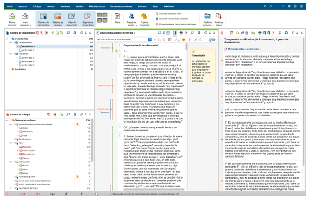Collapse the Profesionales document group
This screenshot has width=309, height=200.
(x=10, y=42)
